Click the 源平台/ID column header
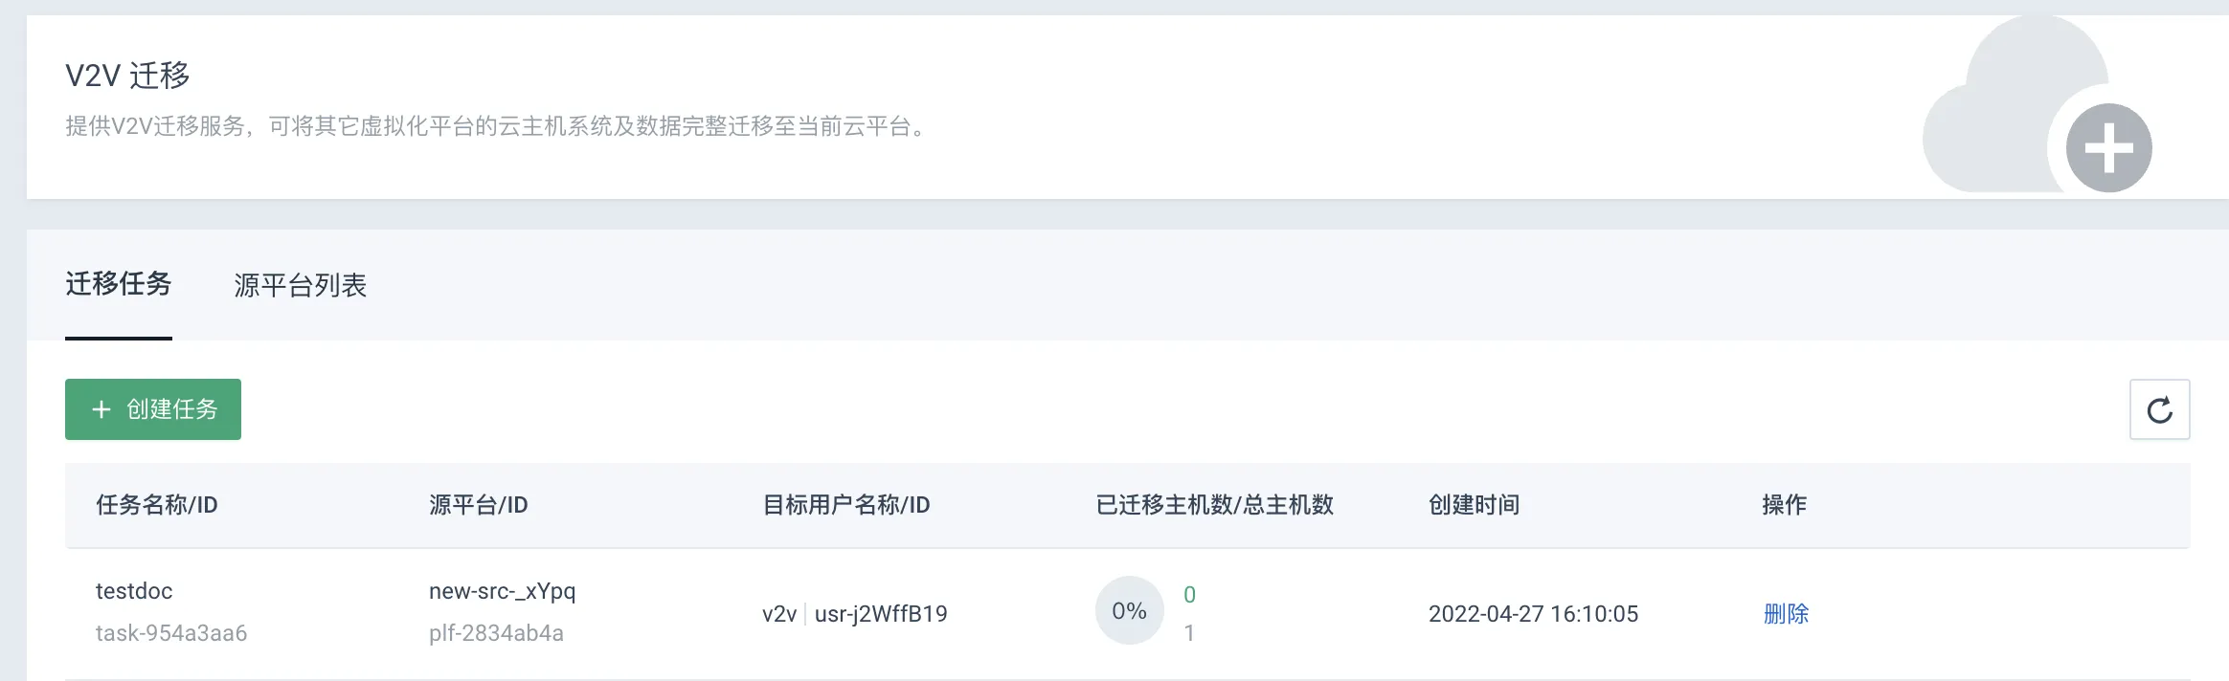Image resolution: width=2229 pixels, height=681 pixels. pos(479,505)
